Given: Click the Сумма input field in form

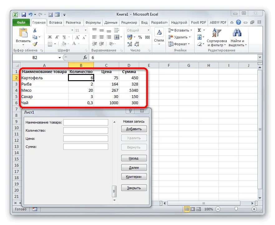Looking at the screenshot, I should (x=86, y=147).
